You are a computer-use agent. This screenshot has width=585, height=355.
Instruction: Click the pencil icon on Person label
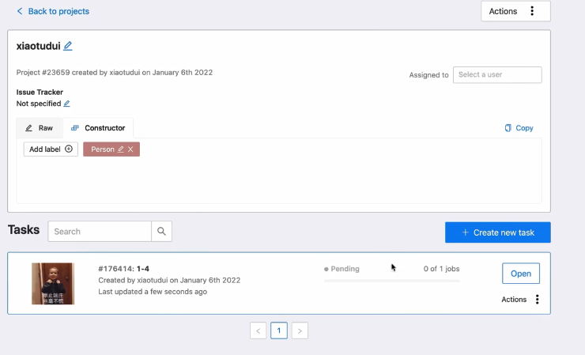pyautogui.click(x=121, y=149)
